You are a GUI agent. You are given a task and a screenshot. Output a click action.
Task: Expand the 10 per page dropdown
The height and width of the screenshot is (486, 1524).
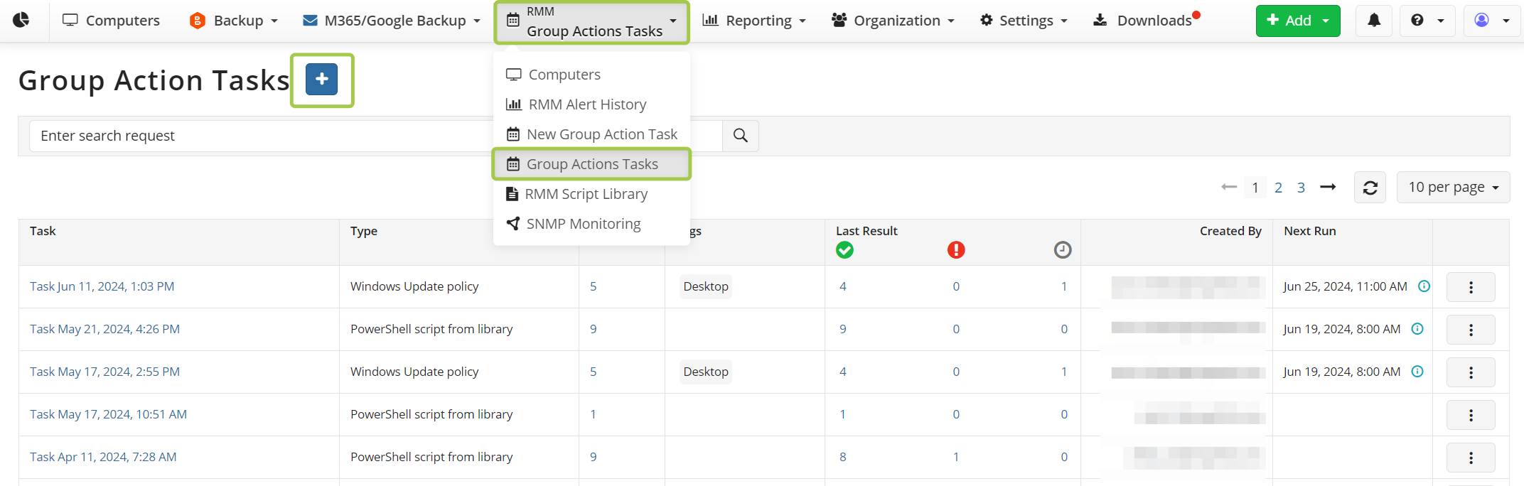click(1452, 188)
